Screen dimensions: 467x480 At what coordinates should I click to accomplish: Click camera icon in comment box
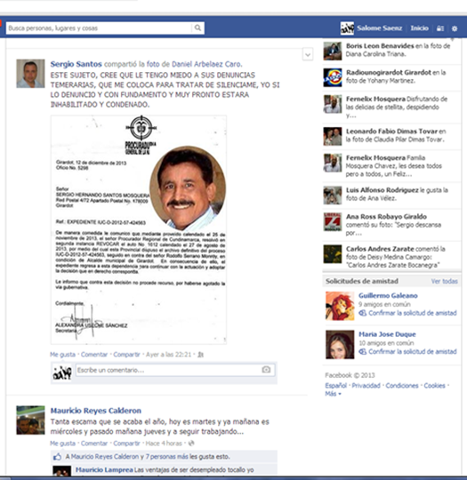pos(266,370)
